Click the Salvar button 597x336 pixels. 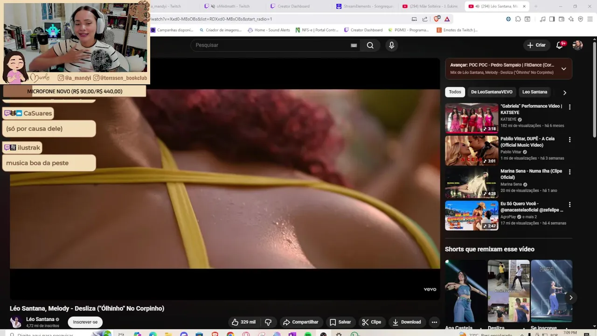click(340, 322)
